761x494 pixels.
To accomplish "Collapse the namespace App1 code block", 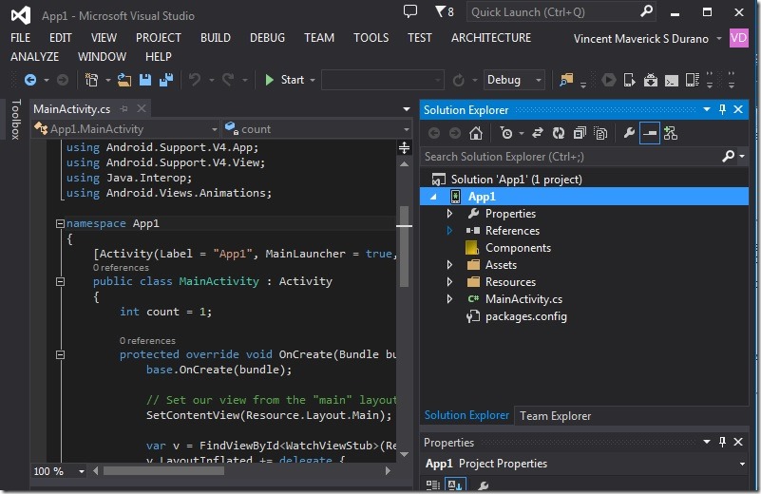I will pyautogui.click(x=60, y=224).
